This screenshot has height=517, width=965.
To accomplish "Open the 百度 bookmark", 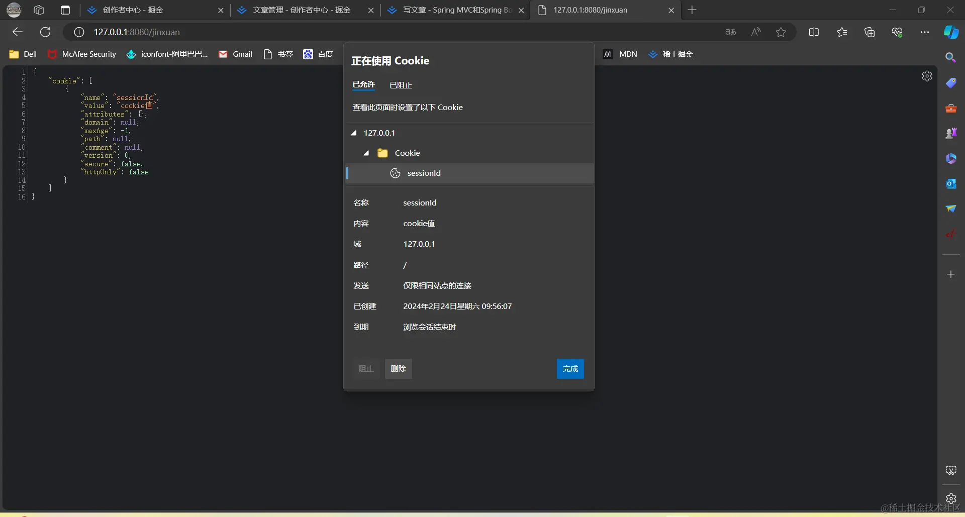I will click(318, 54).
